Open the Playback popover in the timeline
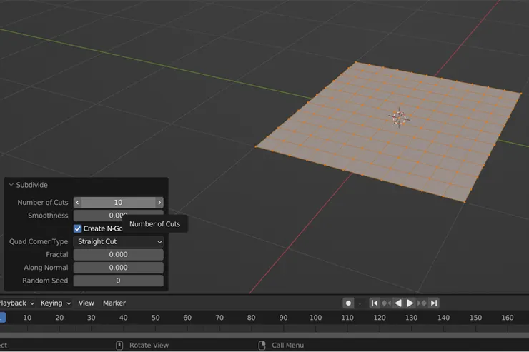This screenshot has height=352, width=529. click(x=16, y=303)
